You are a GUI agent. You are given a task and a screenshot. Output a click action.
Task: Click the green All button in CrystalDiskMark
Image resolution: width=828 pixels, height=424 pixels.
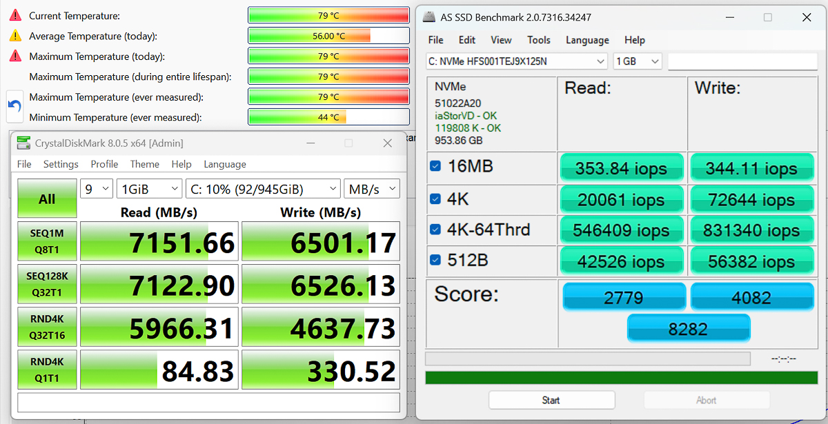[47, 199]
